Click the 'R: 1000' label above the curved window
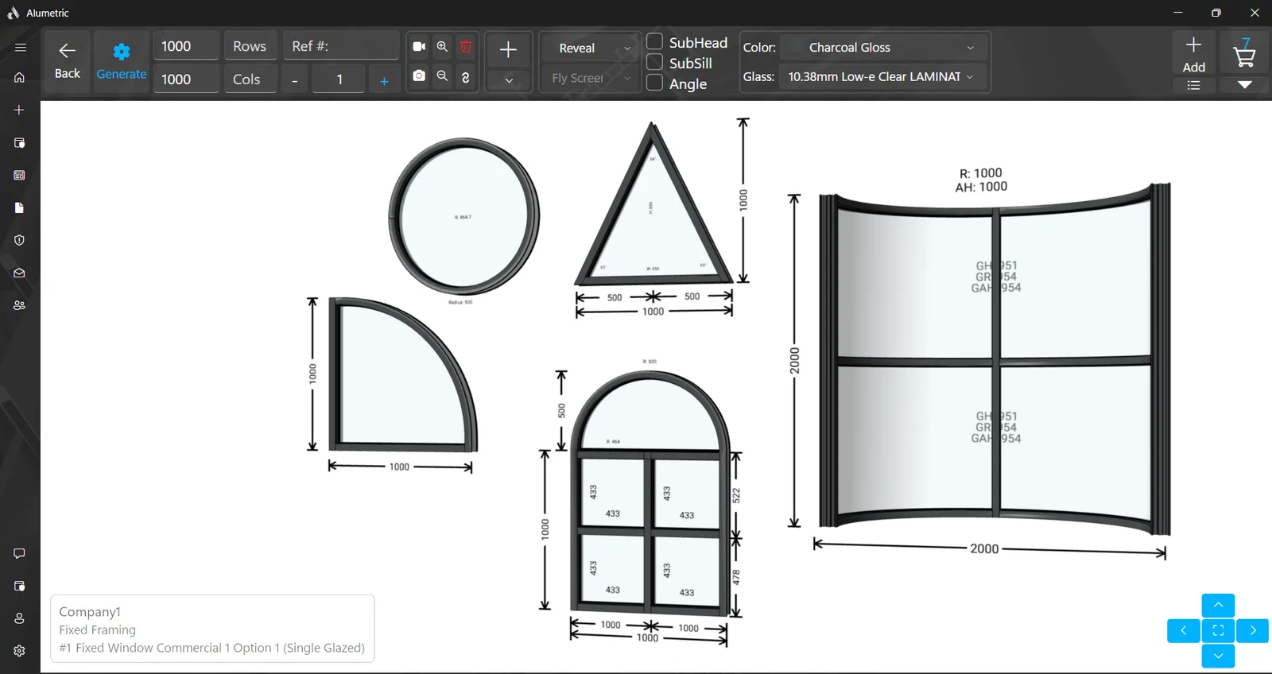The image size is (1272, 674). (x=981, y=173)
